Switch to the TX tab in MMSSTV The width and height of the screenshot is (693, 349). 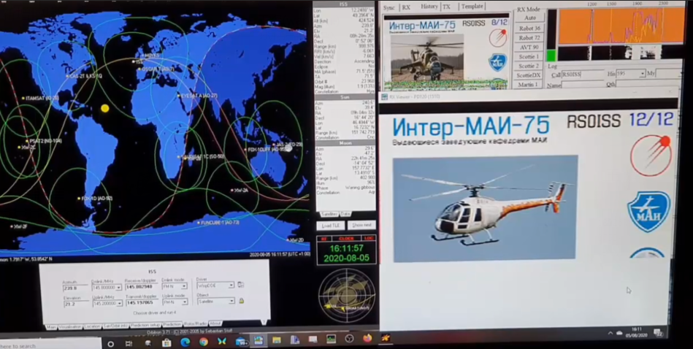coord(447,7)
